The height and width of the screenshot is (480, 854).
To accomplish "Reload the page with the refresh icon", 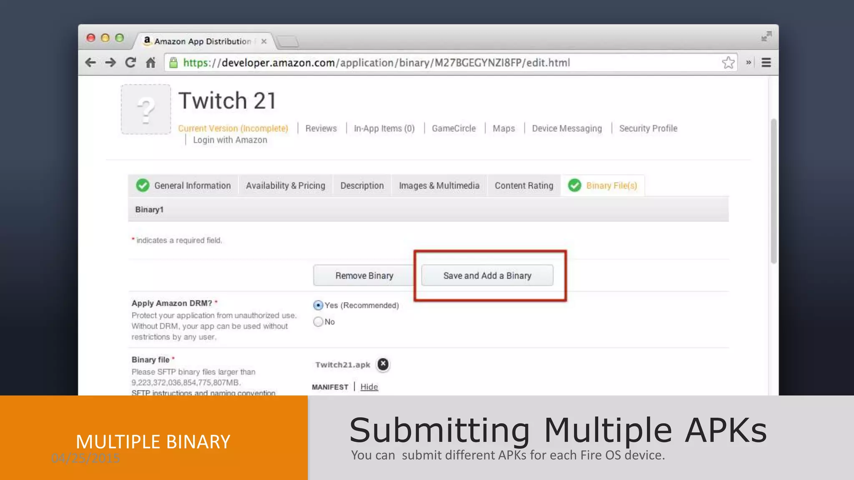I will [131, 62].
